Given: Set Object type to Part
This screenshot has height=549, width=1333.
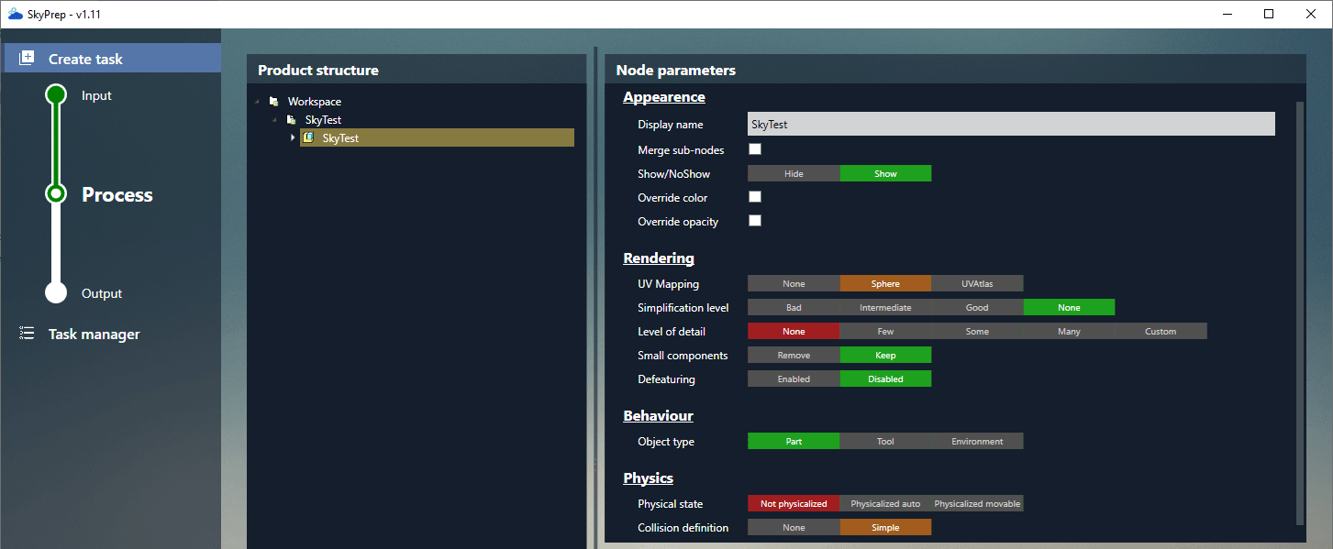Looking at the screenshot, I should (794, 441).
